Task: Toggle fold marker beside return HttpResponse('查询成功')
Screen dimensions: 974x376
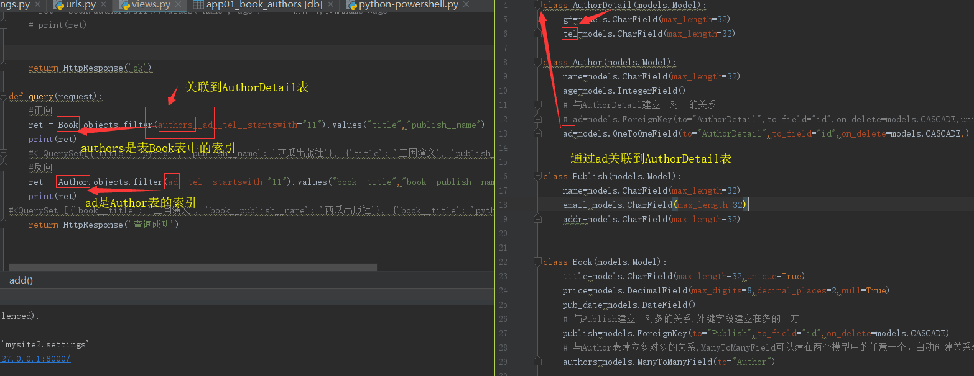Action: (4, 225)
